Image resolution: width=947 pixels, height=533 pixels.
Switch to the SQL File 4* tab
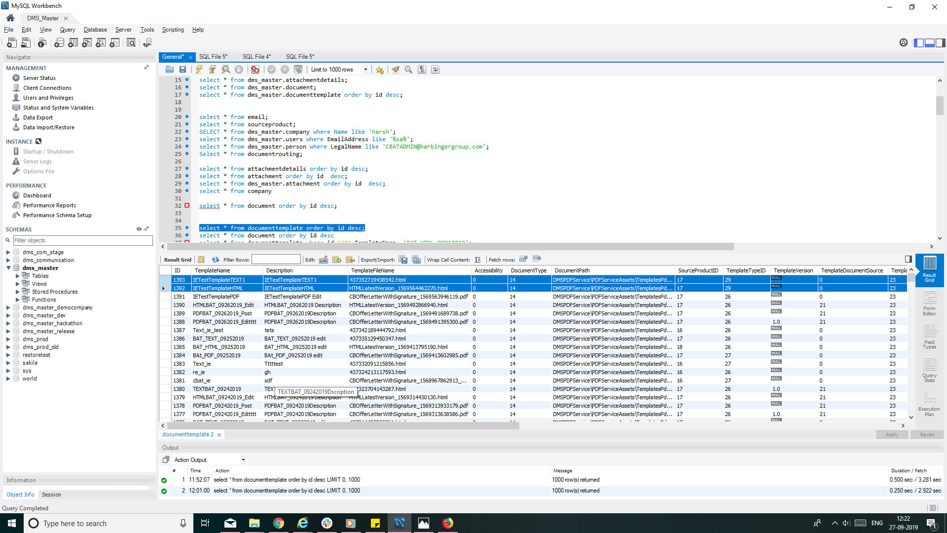pyautogui.click(x=256, y=57)
